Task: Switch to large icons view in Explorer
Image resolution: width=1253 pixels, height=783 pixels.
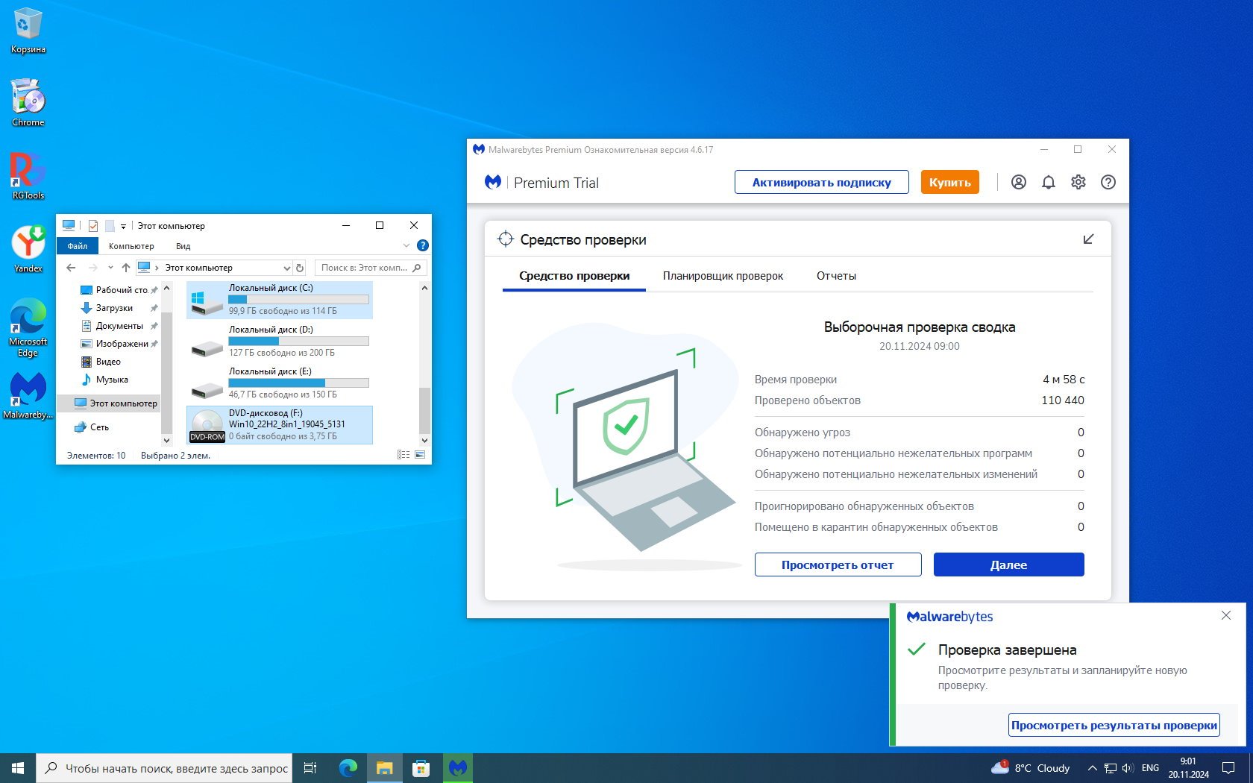Action: pyautogui.click(x=420, y=455)
